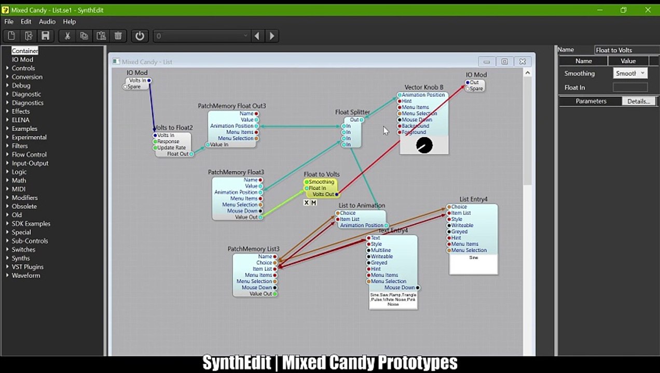The image size is (660, 373).
Task: Click the Name field Float to Volts
Action: point(627,50)
